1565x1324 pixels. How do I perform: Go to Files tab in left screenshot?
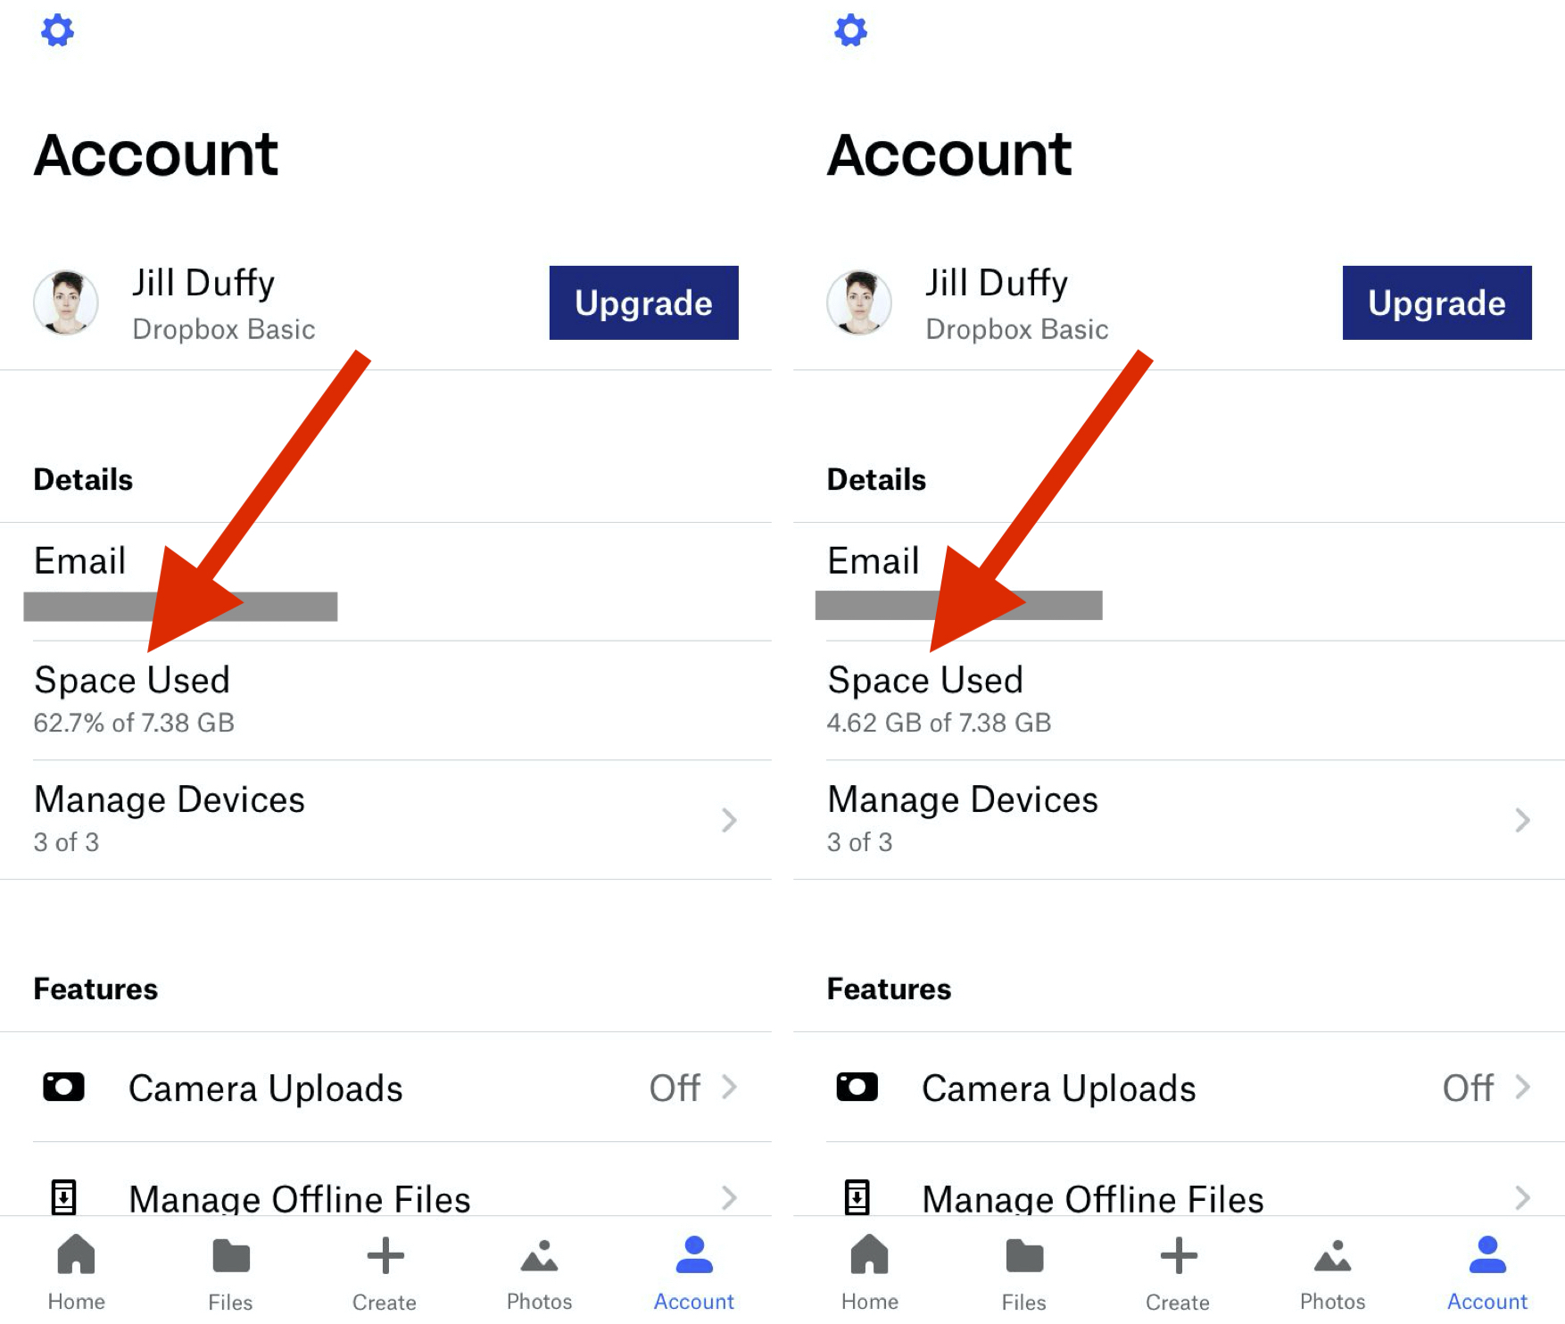(x=231, y=1273)
